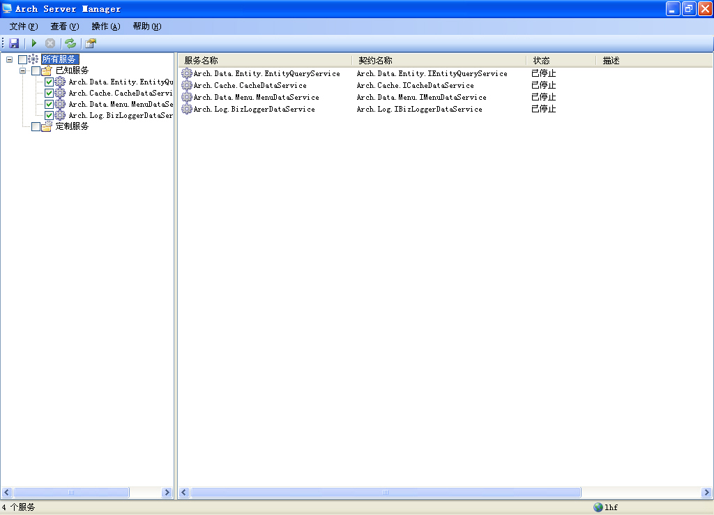
Task: Click the Save floppy disk toolbar icon
Action: (x=14, y=43)
